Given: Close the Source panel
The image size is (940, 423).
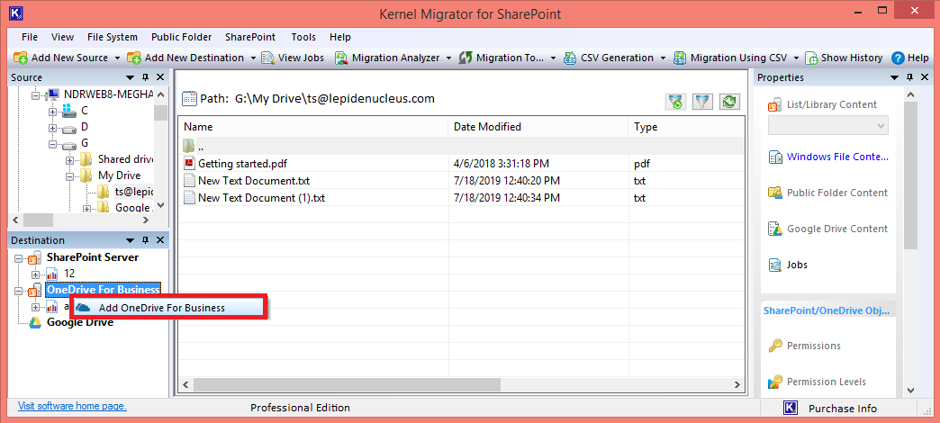Looking at the screenshot, I should (160, 78).
